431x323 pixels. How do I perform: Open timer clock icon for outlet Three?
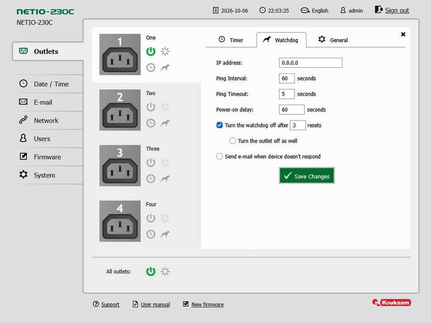(x=150, y=179)
